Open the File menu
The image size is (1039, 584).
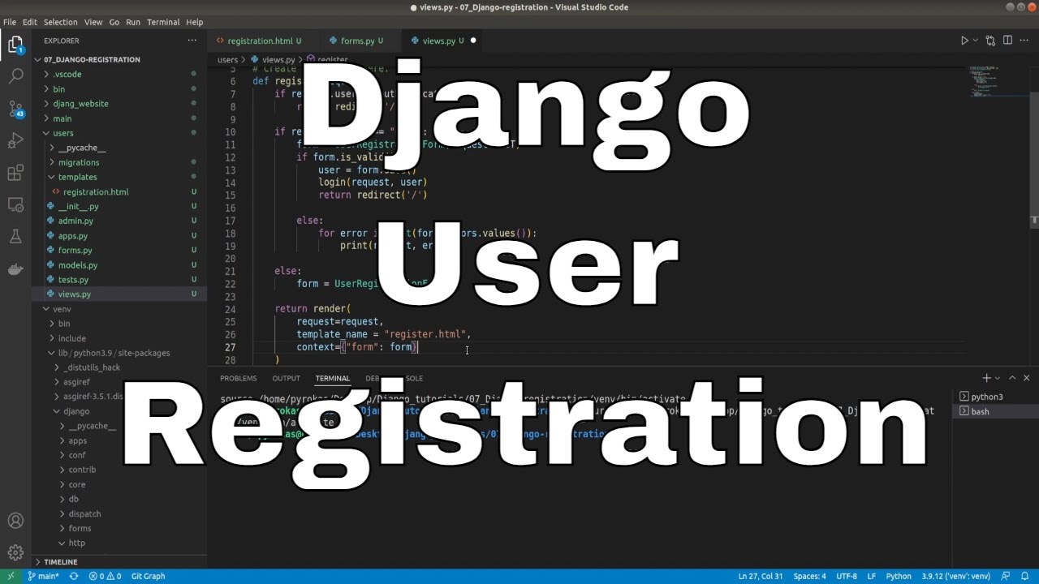pyautogui.click(x=10, y=22)
